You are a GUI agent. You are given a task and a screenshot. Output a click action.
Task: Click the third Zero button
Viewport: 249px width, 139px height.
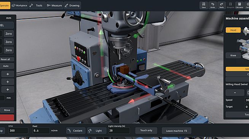point(9,50)
